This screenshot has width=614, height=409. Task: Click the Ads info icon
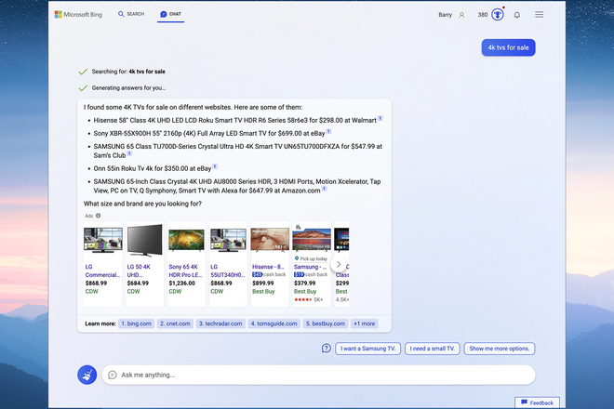(x=99, y=216)
